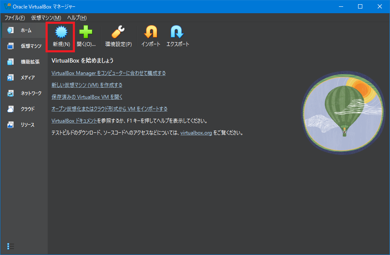The height and width of the screenshot is (255, 390).
Task: Open ネットワーク network manager in sidebar
Action: [24, 93]
